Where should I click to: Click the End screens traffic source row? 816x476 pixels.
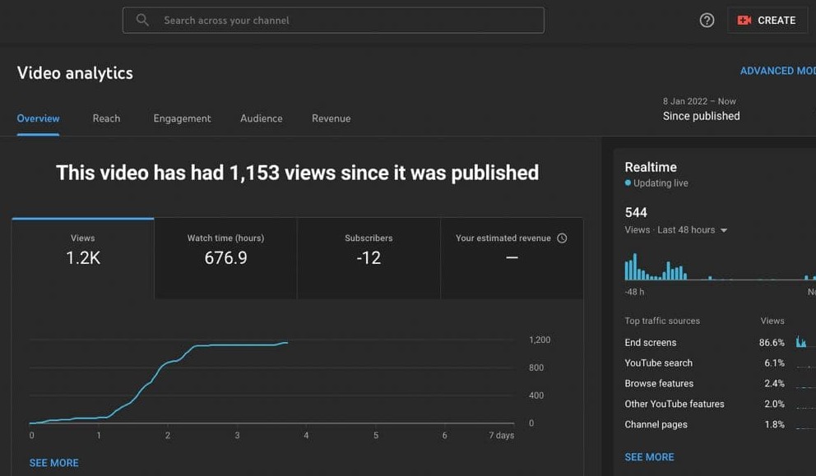click(x=721, y=342)
